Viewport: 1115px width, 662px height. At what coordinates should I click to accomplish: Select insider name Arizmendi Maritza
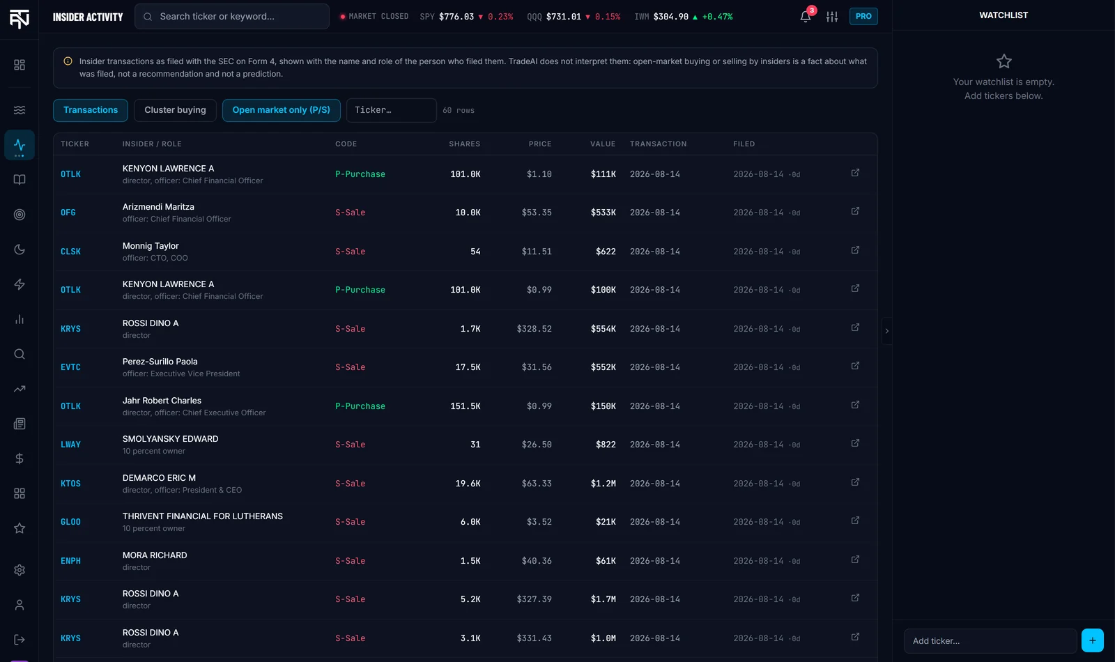pos(158,206)
